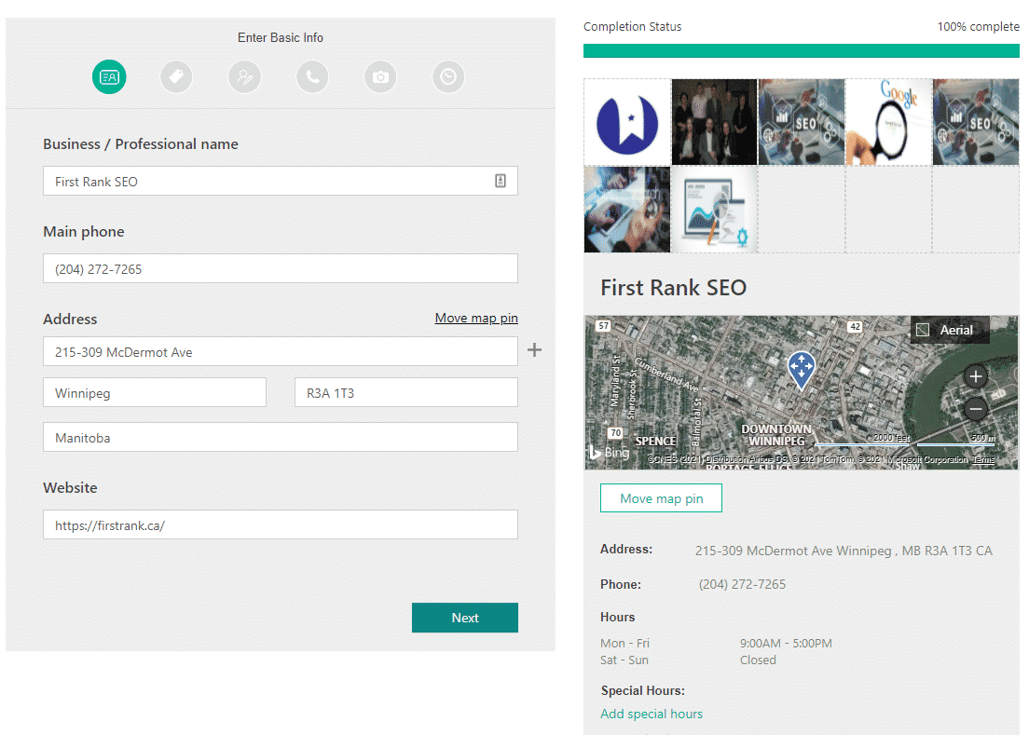Screen dimensions: 1029x735
Task: Click Move map pin link above the address
Action: point(475,319)
